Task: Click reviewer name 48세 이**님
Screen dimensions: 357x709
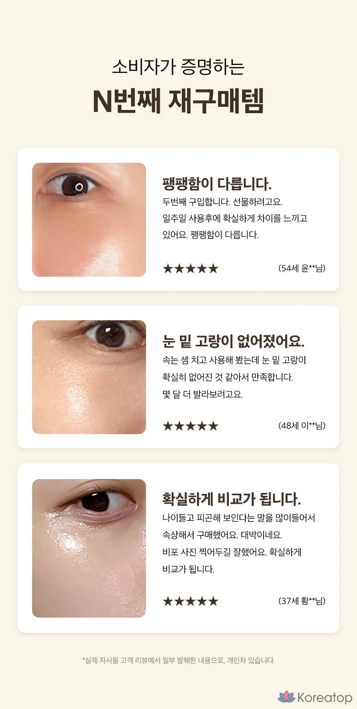Action: point(302,426)
